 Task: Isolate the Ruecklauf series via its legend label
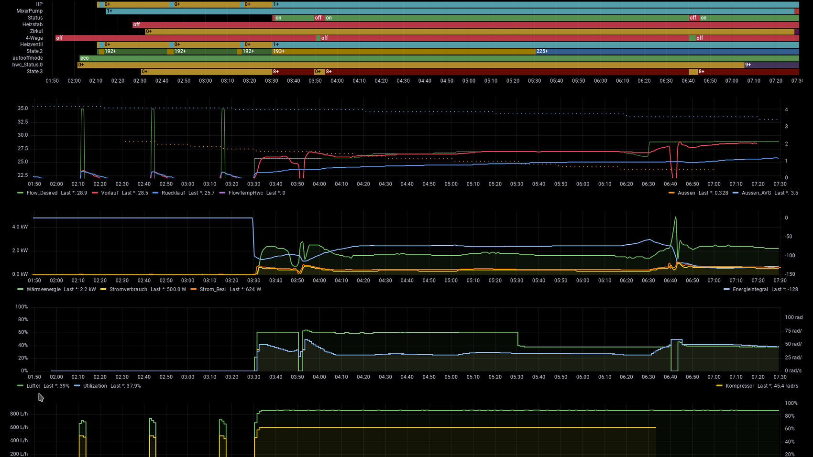(174, 193)
